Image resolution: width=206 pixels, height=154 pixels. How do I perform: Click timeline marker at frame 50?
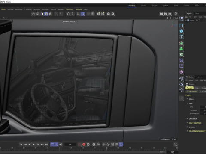tap(83, 148)
